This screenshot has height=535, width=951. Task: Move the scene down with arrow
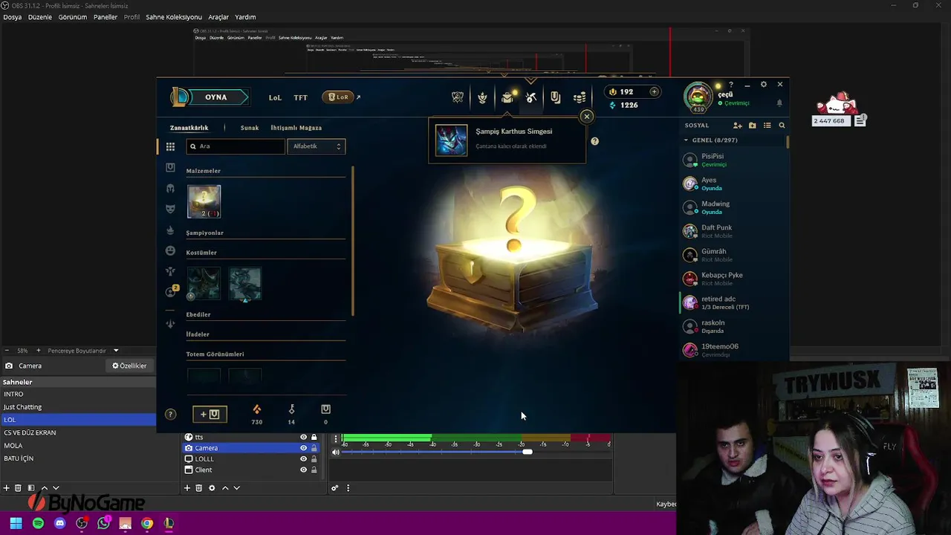tap(56, 488)
